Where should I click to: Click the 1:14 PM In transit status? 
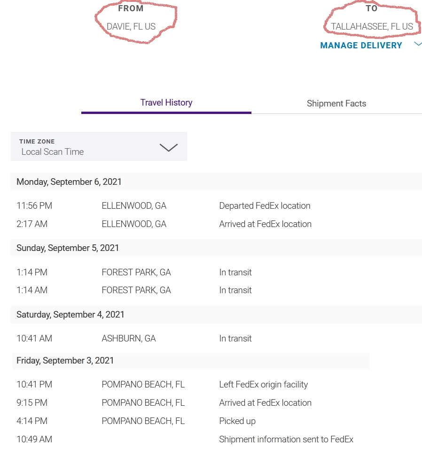[235, 273]
